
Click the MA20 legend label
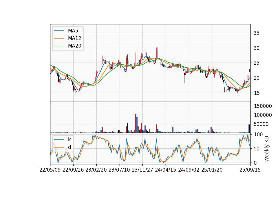[74, 46]
